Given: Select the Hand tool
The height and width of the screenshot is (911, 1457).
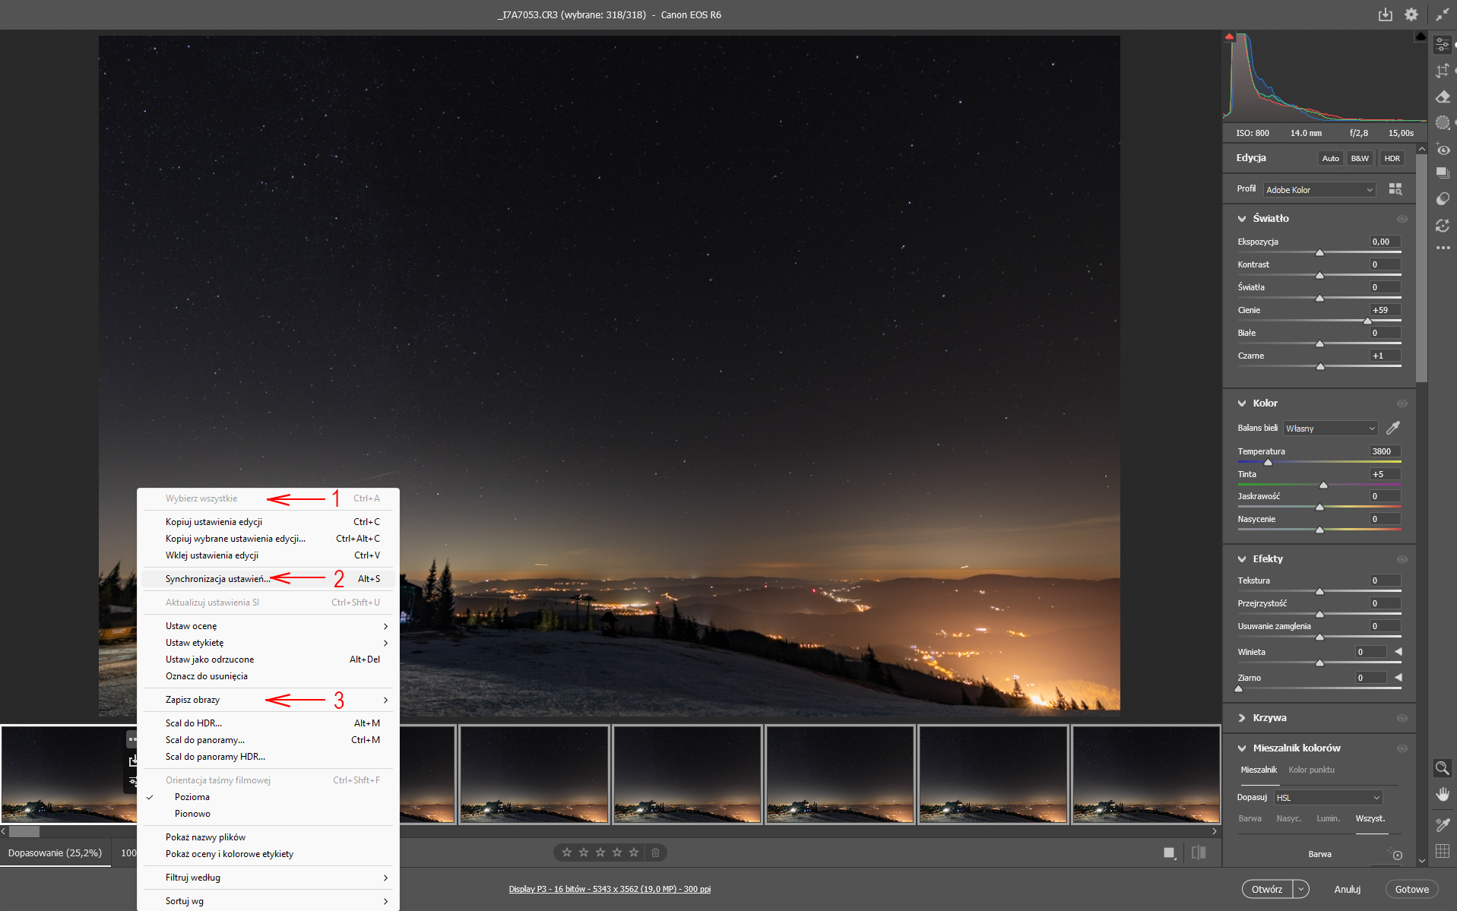Looking at the screenshot, I should 1443,794.
